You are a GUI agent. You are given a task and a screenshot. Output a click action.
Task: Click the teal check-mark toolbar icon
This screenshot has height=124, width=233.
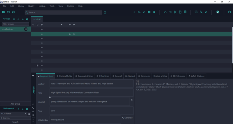(x=218, y=12)
